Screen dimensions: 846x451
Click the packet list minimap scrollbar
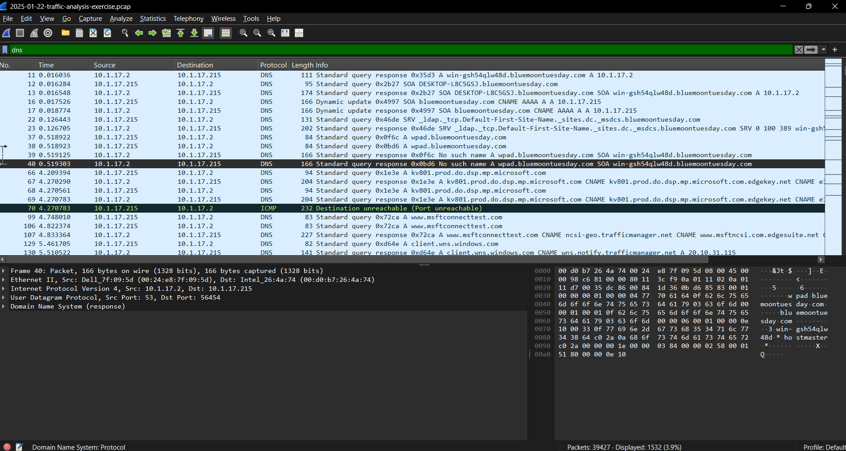tap(833, 157)
